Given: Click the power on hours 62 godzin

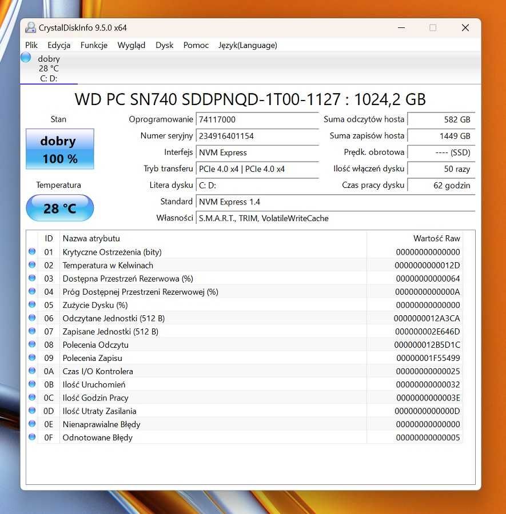Looking at the screenshot, I should click(x=441, y=185).
